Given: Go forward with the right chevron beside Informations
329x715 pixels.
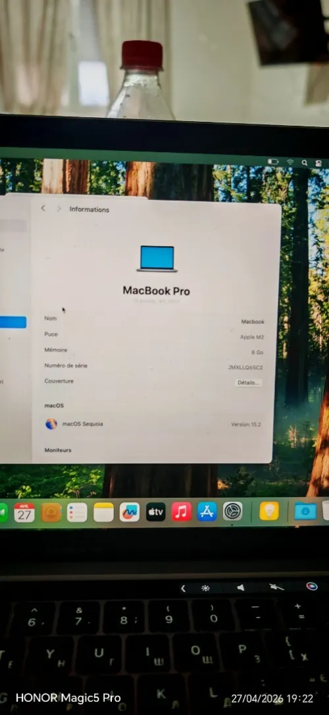Looking at the screenshot, I should [x=59, y=209].
